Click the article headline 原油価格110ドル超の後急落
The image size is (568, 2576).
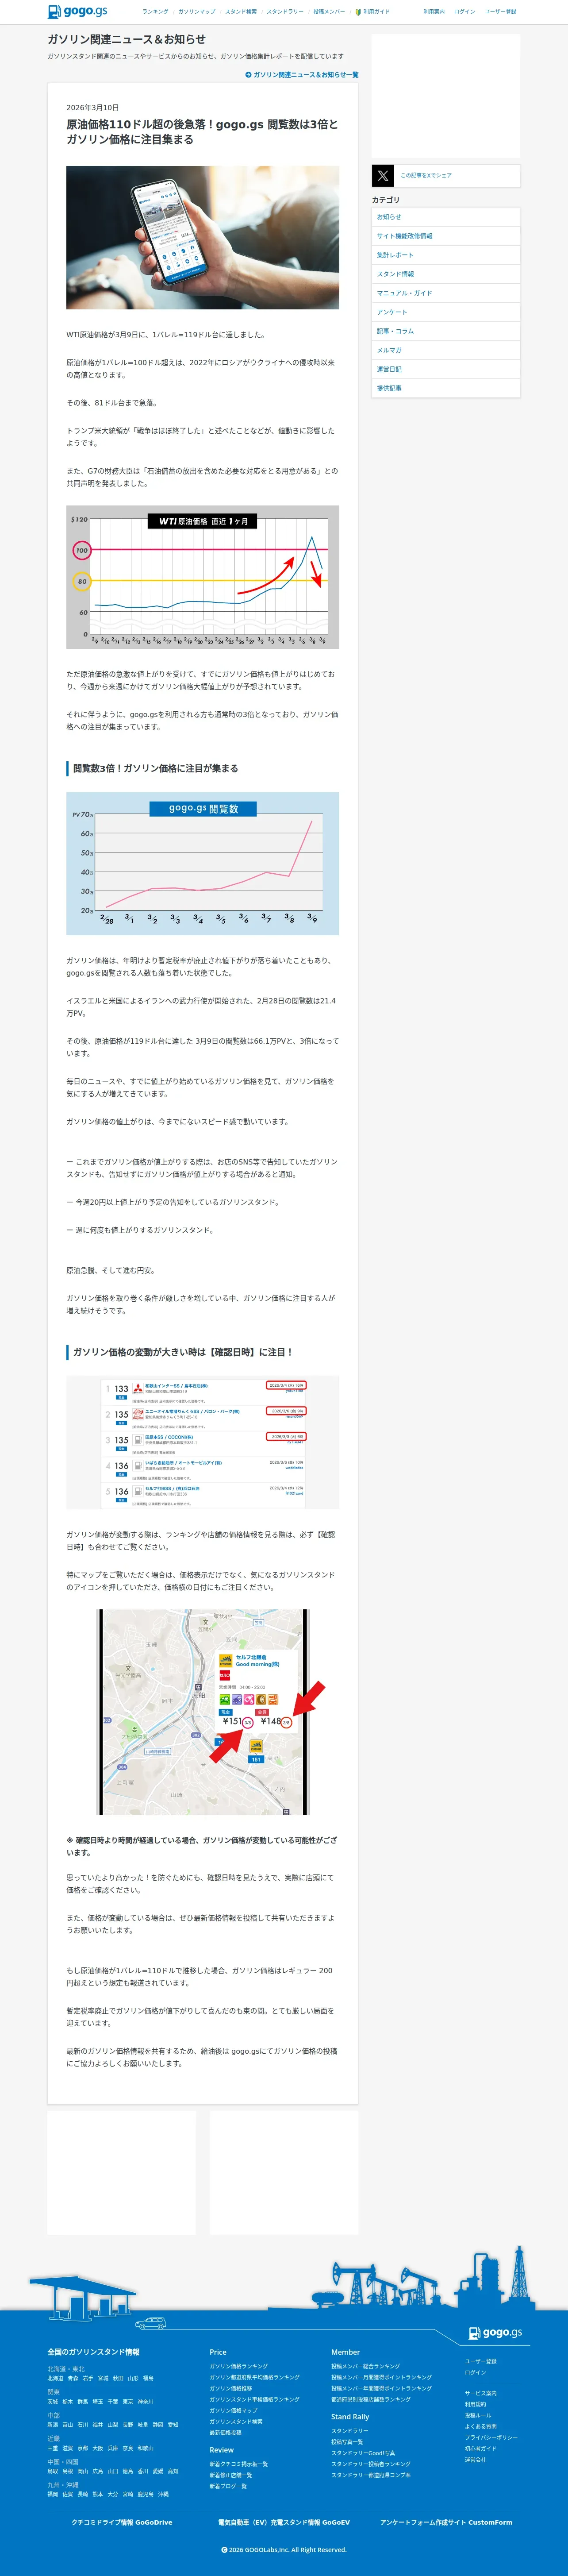[x=202, y=132]
